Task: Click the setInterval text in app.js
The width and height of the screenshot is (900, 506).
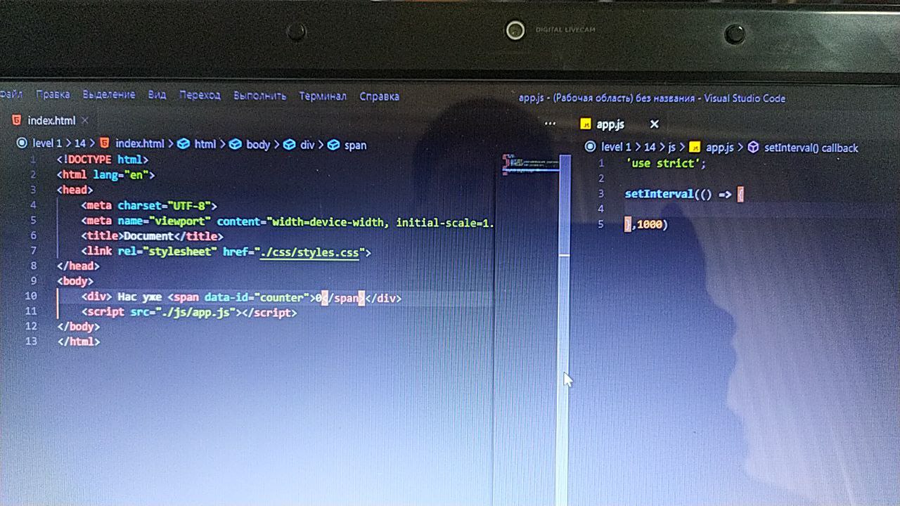Action: 659,194
